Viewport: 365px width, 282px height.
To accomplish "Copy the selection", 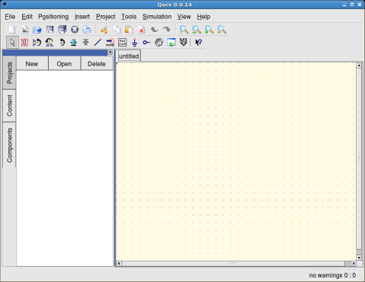I will coord(117,30).
